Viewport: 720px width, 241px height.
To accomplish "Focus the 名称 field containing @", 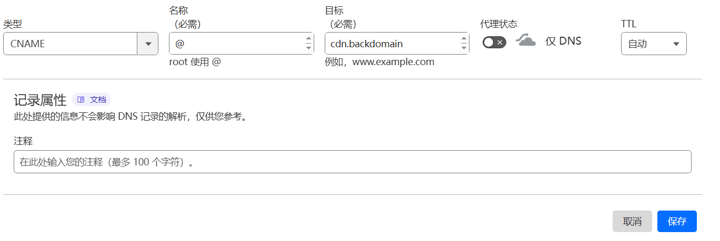I will (241, 44).
